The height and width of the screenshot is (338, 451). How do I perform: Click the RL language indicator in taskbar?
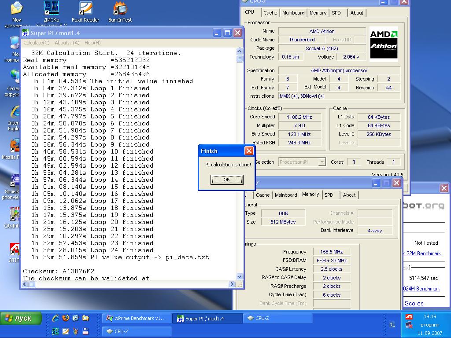pos(392,325)
